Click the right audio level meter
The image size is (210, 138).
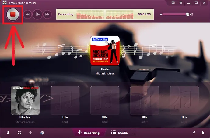pyautogui.click(x=120, y=14)
